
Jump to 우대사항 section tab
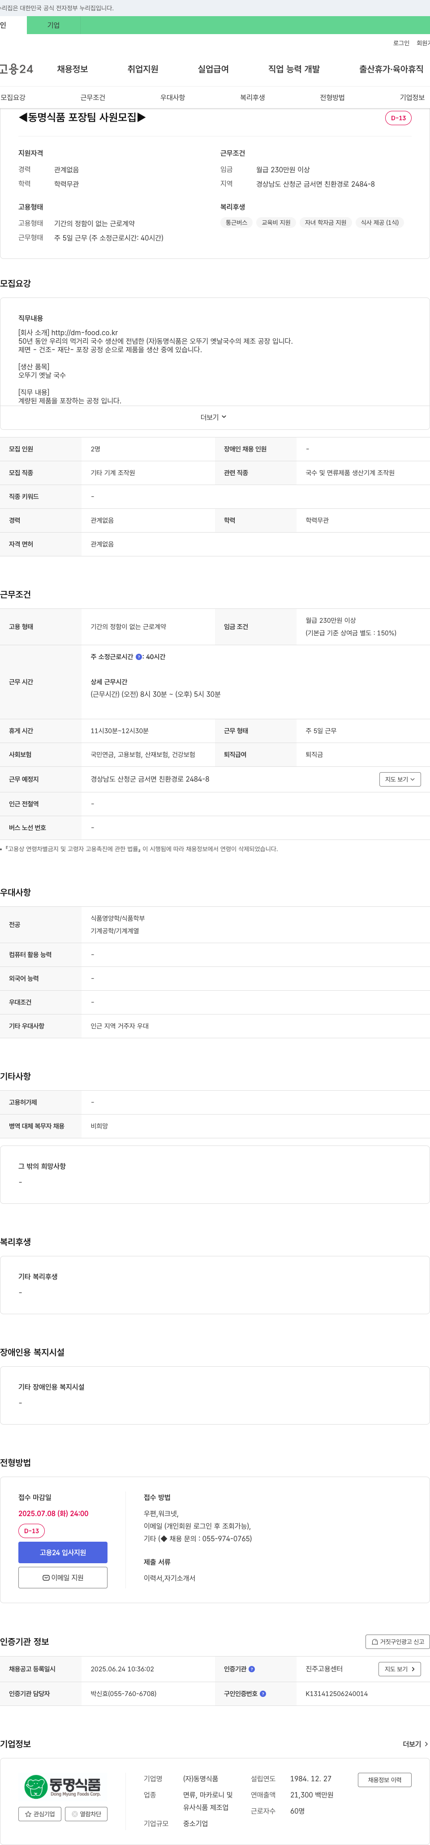172,97
